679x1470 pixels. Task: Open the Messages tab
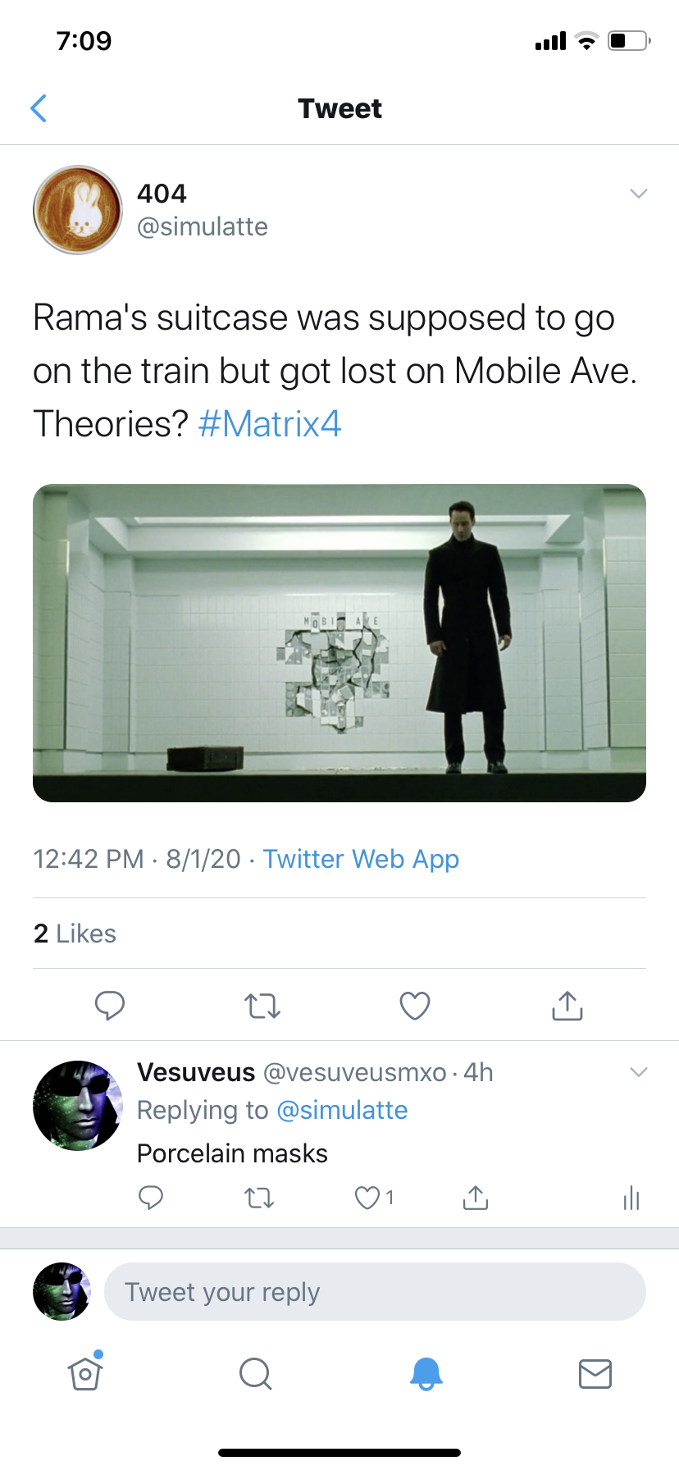coord(595,1373)
